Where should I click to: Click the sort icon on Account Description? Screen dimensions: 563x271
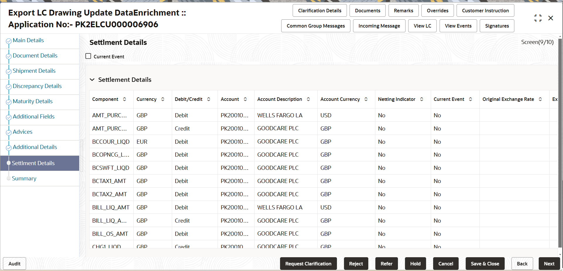308,99
